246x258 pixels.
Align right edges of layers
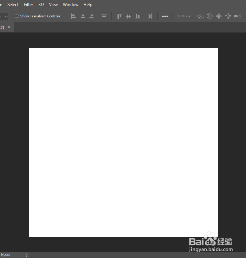(92, 16)
